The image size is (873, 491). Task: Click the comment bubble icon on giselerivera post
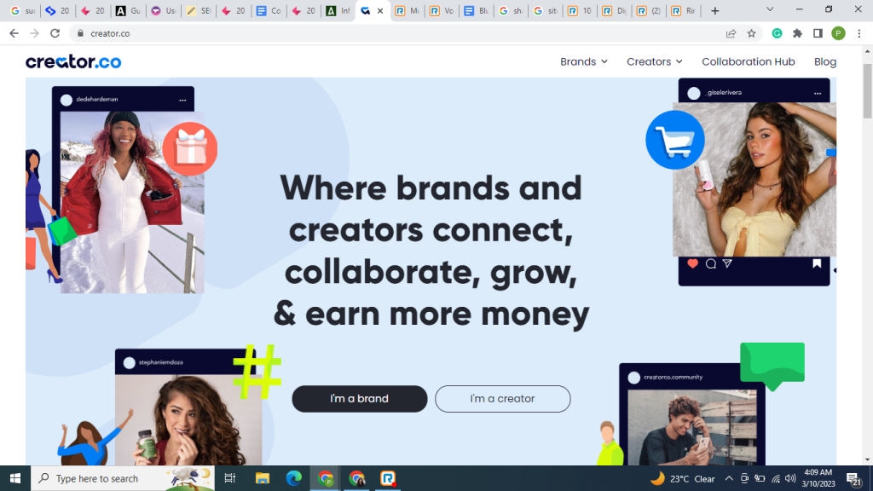click(711, 264)
